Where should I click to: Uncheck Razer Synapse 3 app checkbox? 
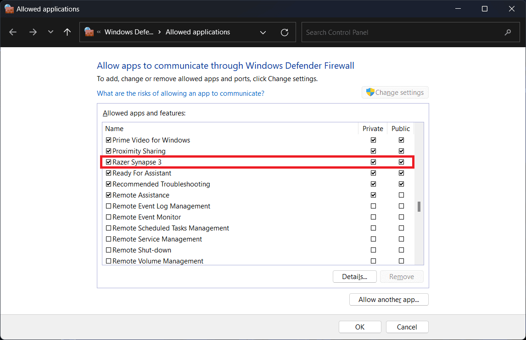click(108, 162)
